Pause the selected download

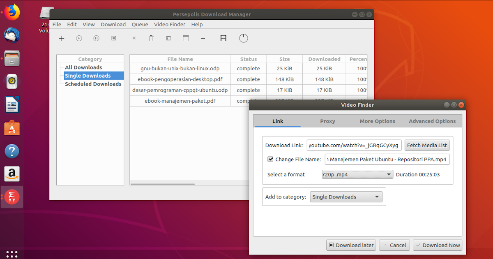(x=96, y=38)
